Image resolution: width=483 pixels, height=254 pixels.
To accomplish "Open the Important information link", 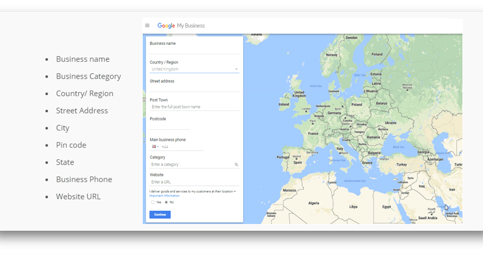I will tap(164, 196).
